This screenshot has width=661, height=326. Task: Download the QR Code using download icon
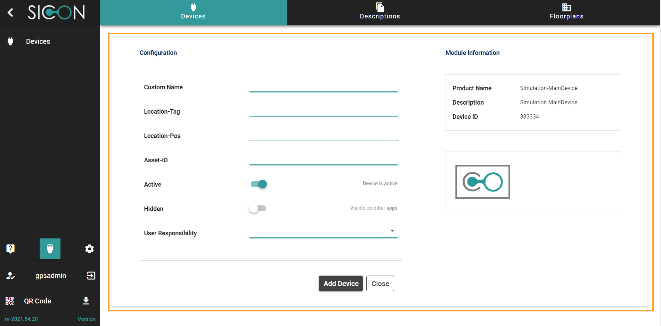tap(86, 301)
